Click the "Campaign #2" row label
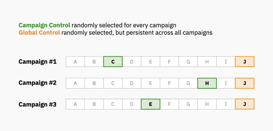The width and height of the screenshot is (273, 131). (37, 83)
